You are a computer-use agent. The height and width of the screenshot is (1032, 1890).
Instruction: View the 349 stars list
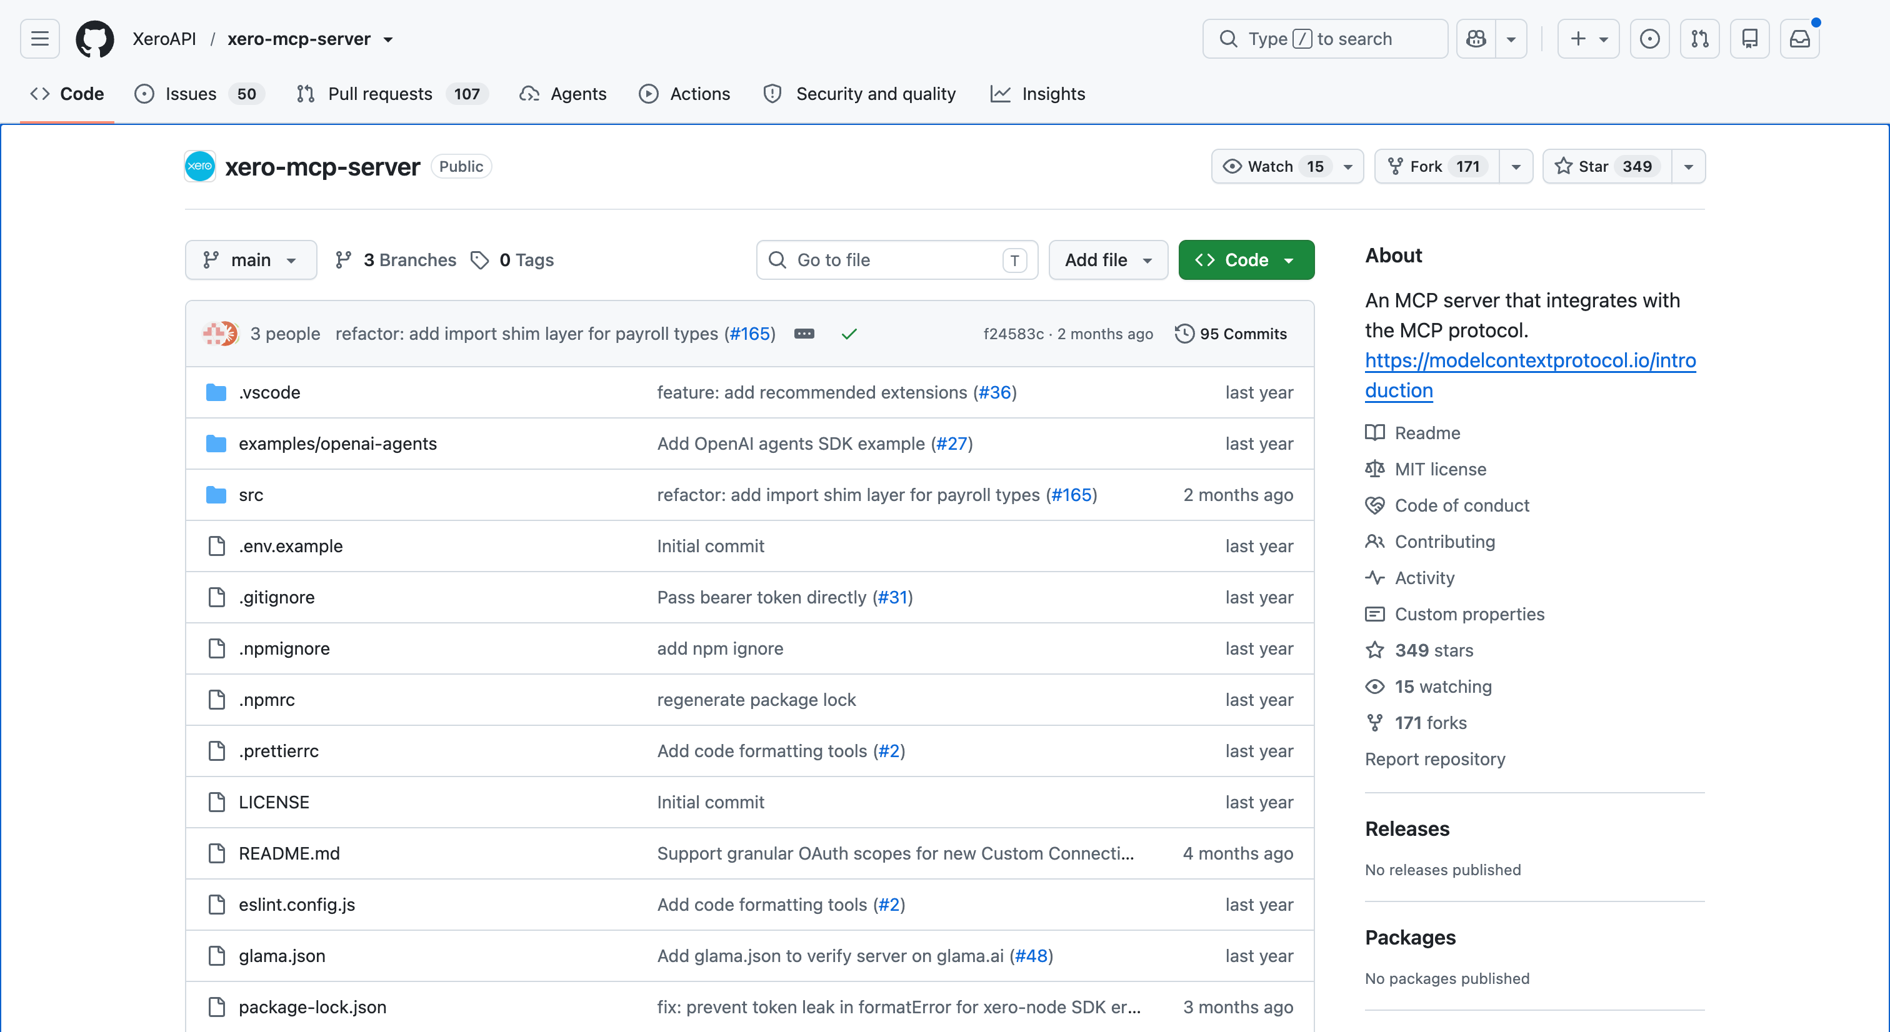pos(1419,650)
